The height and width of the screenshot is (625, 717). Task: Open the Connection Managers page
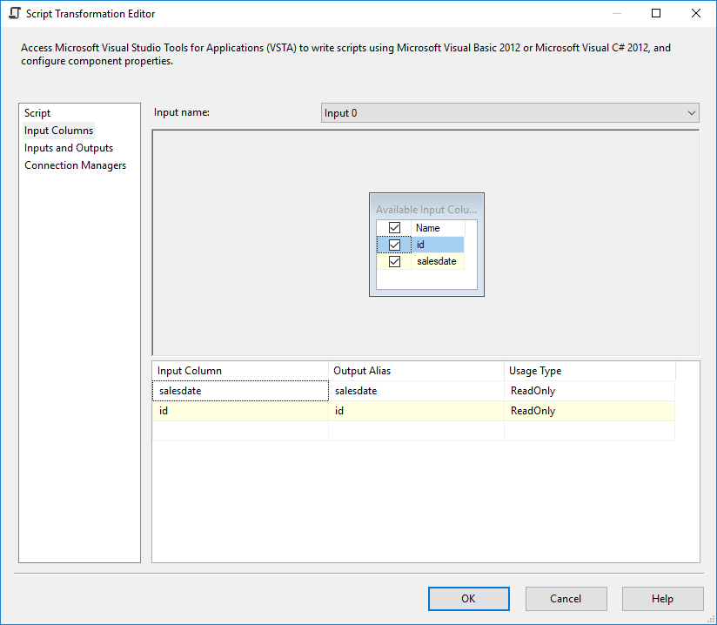(x=75, y=165)
